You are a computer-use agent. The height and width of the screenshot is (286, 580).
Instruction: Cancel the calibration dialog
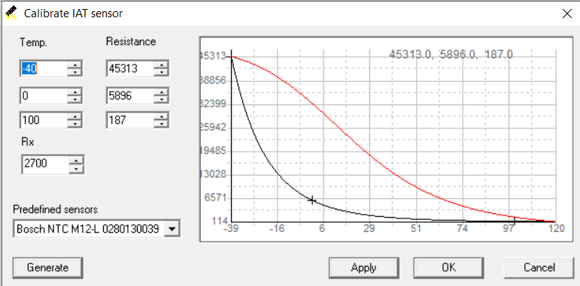[x=539, y=267]
